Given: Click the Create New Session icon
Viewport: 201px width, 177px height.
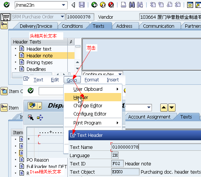Looking at the screenshot, I should [x=190, y=5].
